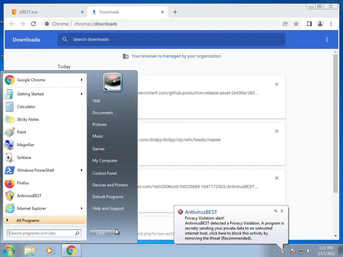Open Help and Support
Image resolution: width=343 pixels, height=257 pixels.
coord(108,208)
